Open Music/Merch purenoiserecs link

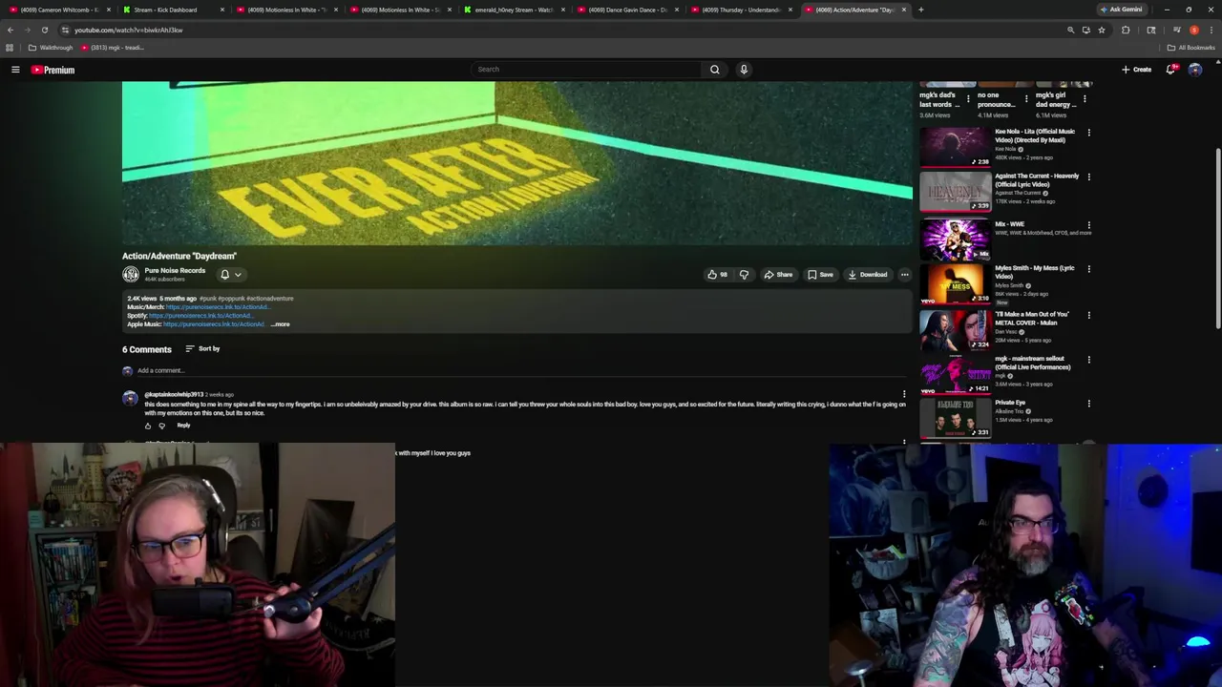point(217,307)
